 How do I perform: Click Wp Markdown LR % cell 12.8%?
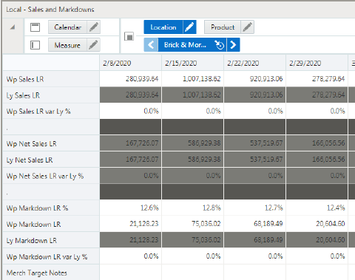[193, 208]
